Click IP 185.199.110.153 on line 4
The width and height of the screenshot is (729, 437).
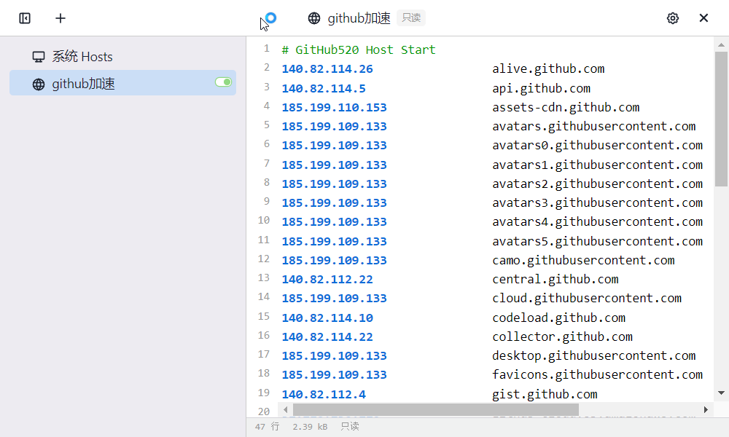335,107
